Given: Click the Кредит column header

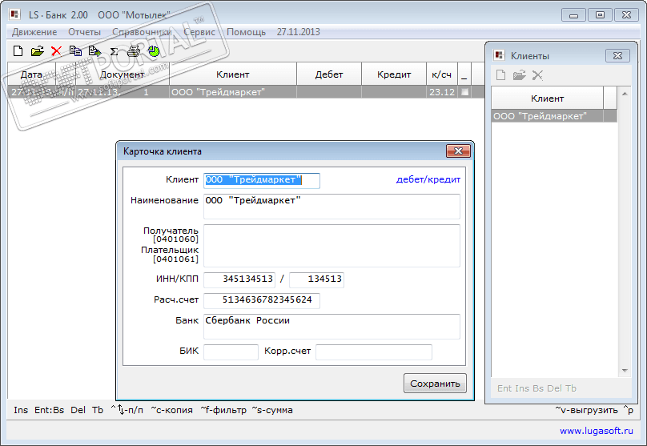Looking at the screenshot, I should [394, 74].
